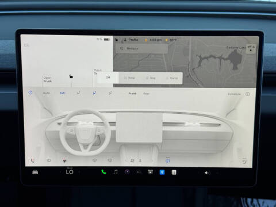Toggle the highlighted blue airflow direction icon
Screen dimensions: 276x207
(x=94, y=93)
